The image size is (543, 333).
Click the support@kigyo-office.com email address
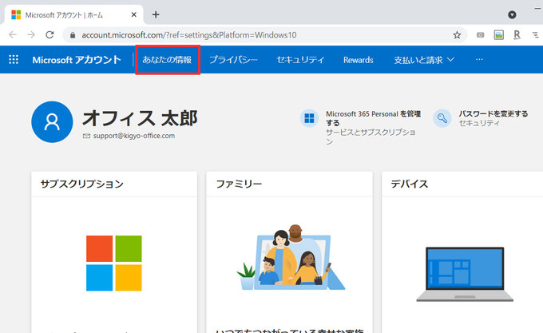[x=134, y=136]
